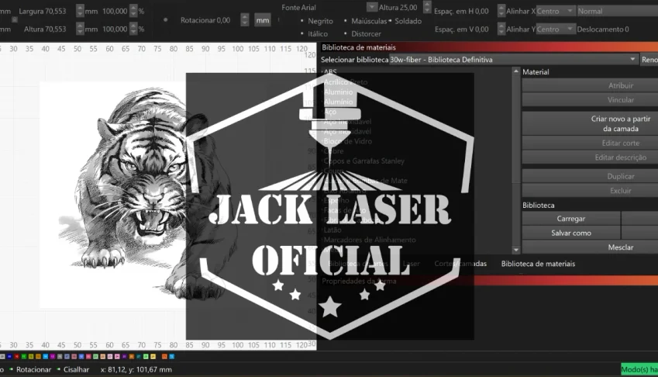Enable the Itálico font option
Image resolution: width=658 pixels, height=377 pixels.
315,33
